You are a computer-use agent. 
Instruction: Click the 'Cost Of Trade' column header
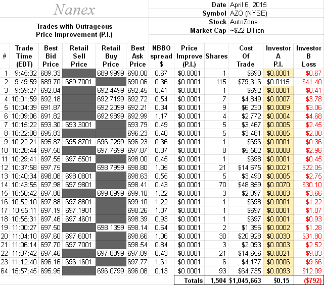246,56
